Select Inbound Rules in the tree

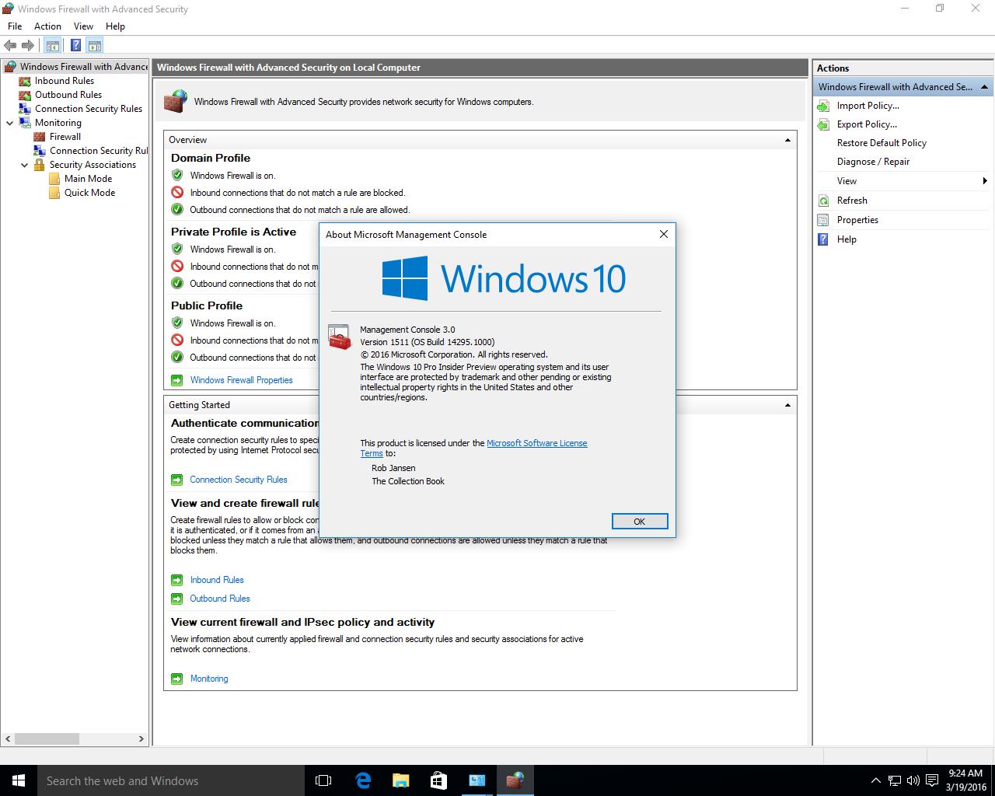[64, 81]
